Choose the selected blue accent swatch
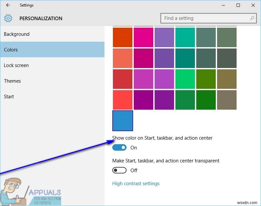This screenshot has height=206, width=261. tap(123, 121)
